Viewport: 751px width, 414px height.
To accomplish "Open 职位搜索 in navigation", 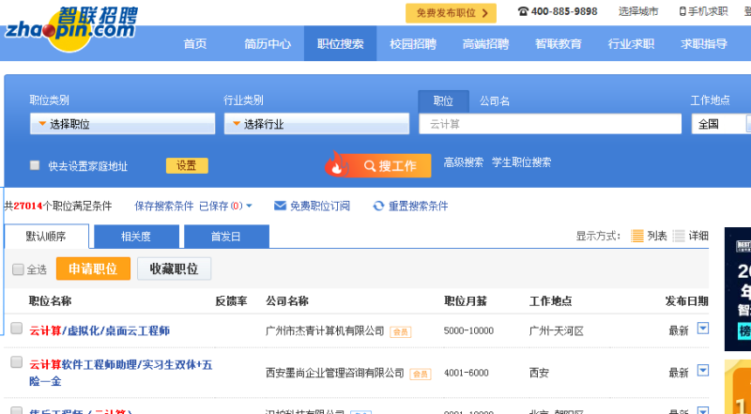I will pyautogui.click(x=340, y=43).
